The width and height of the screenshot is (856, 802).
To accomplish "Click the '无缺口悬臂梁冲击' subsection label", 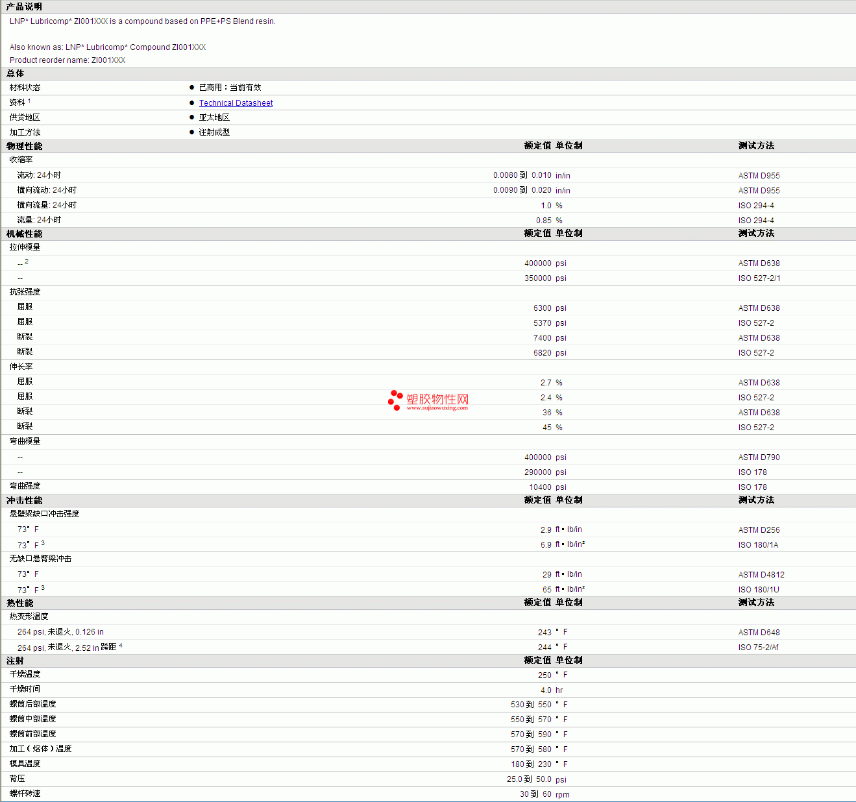I will (40, 559).
